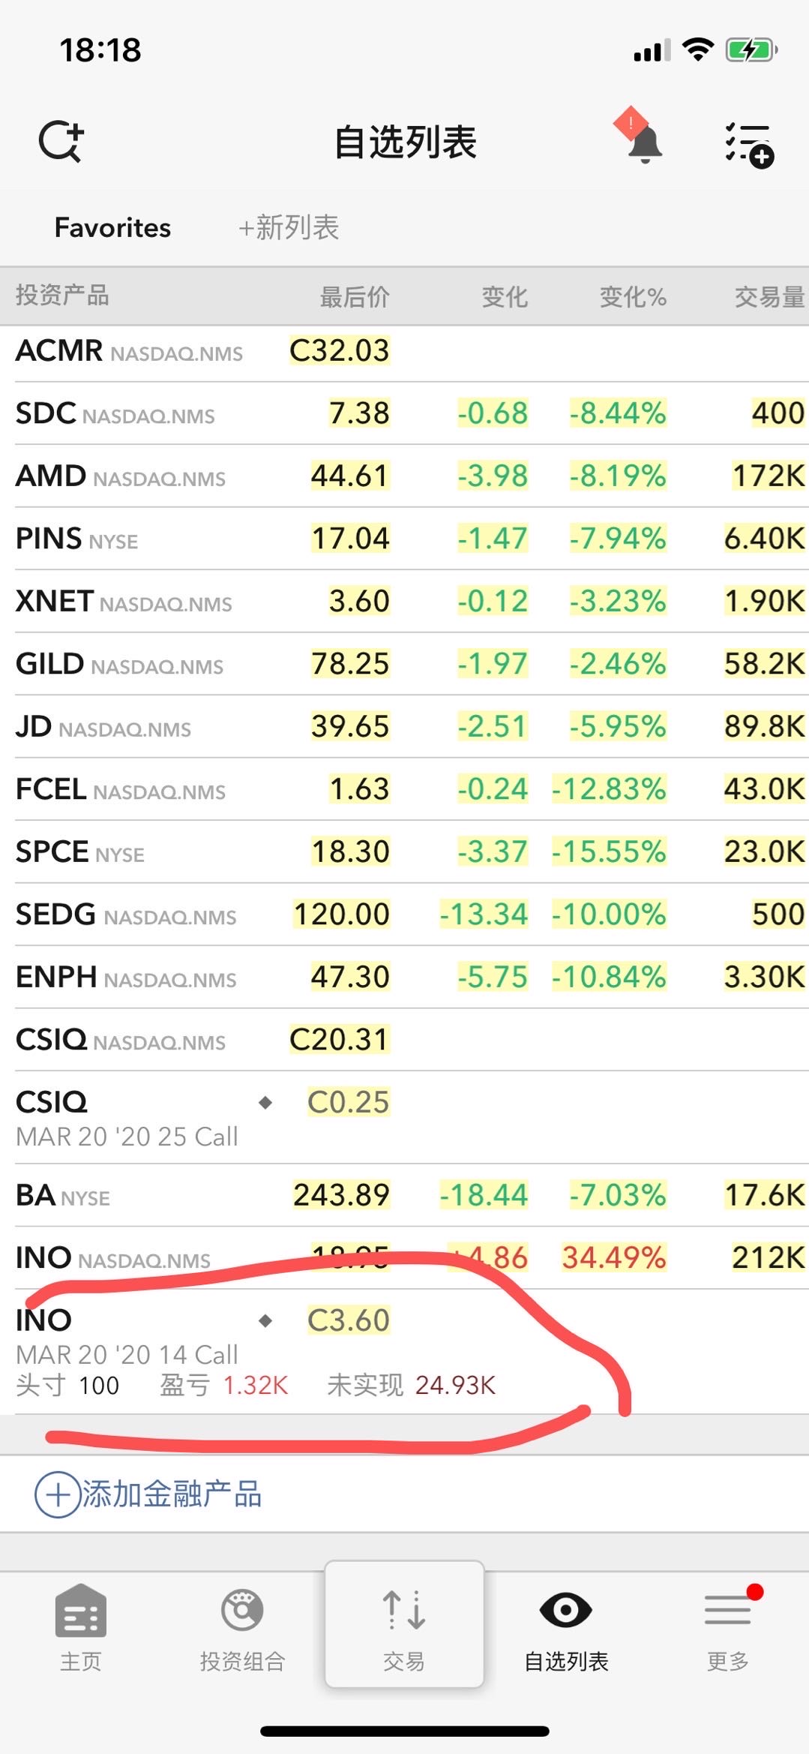
Task: Sort by 变化 column header
Action: click(x=505, y=296)
